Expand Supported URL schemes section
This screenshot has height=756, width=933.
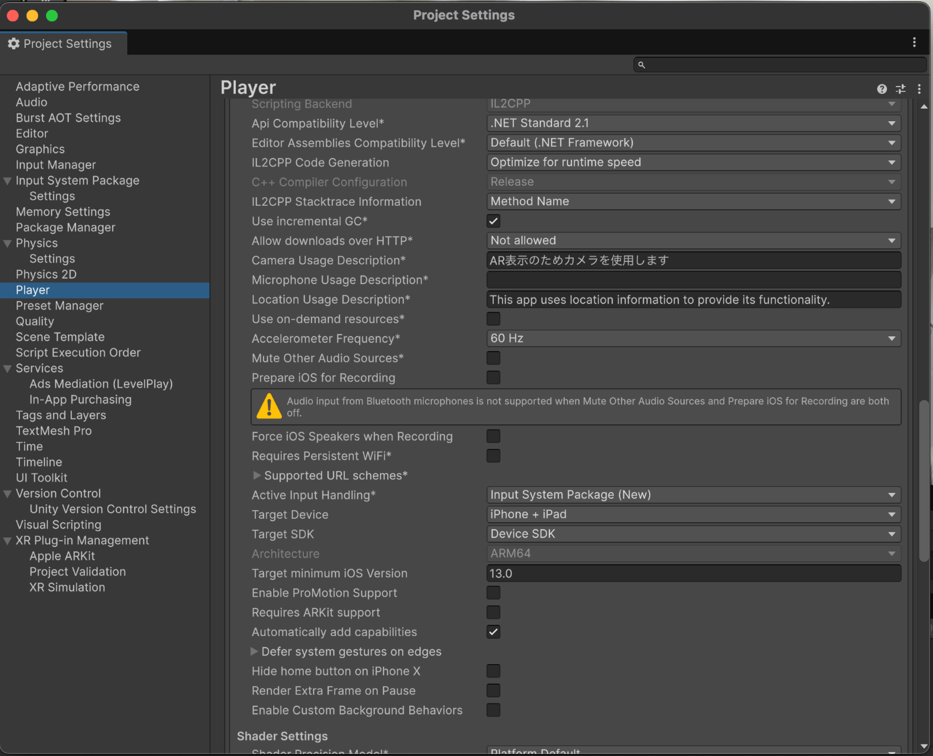coord(257,476)
